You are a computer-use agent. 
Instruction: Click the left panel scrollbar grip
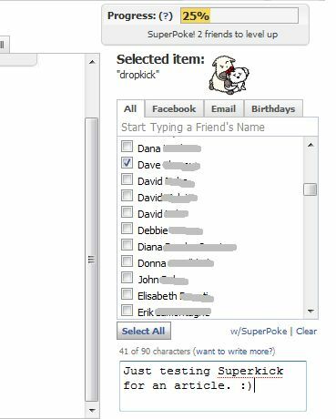91,260
